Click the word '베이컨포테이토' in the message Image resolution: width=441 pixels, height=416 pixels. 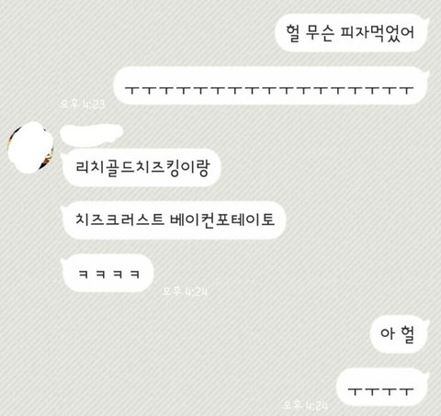click(x=221, y=219)
